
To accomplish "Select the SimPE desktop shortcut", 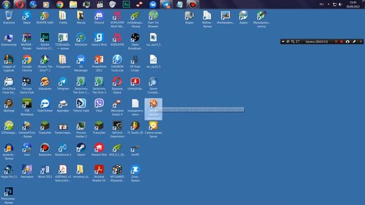I will pyautogui.click(x=135, y=150).
